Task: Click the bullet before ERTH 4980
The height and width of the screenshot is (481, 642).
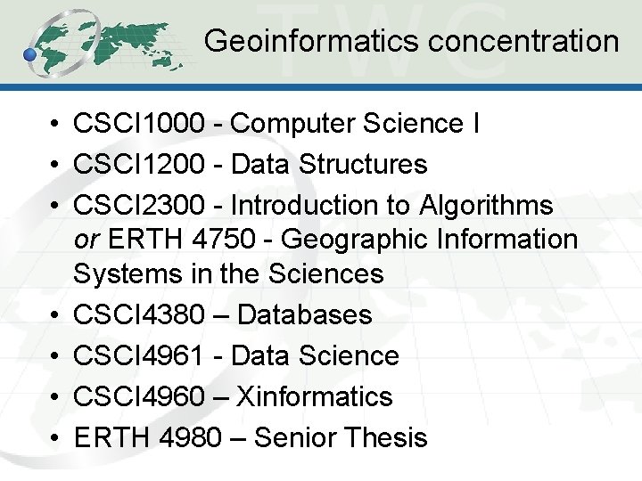Action: coord(54,438)
